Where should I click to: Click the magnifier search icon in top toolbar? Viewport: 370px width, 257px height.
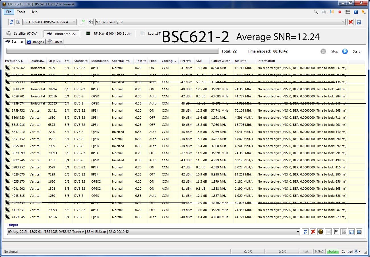(316, 12)
